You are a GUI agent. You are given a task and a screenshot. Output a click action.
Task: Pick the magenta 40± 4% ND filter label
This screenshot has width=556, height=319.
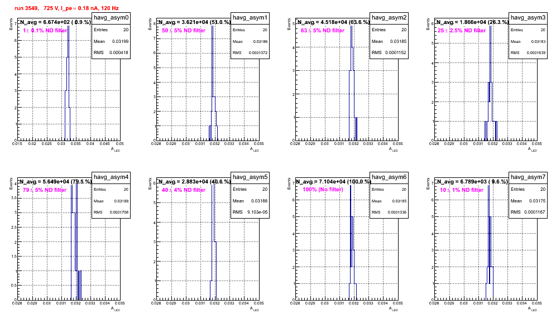click(x=184, y=190)
